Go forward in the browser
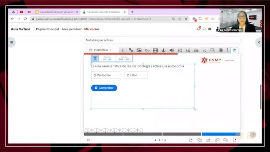Image resolution: width=270 pixels, height=152 pixels. 19,19
